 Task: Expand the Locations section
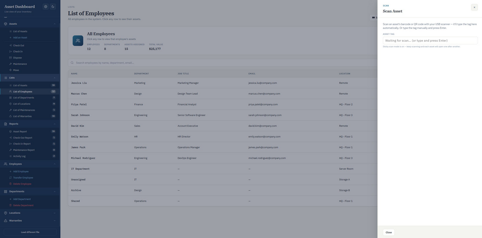30,213
